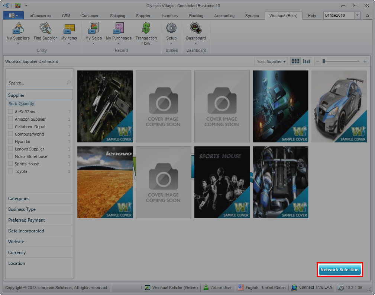Expand the Preferred Payment filter section
Viewport: 375px width, 295px height.
[x=39, y=220]
